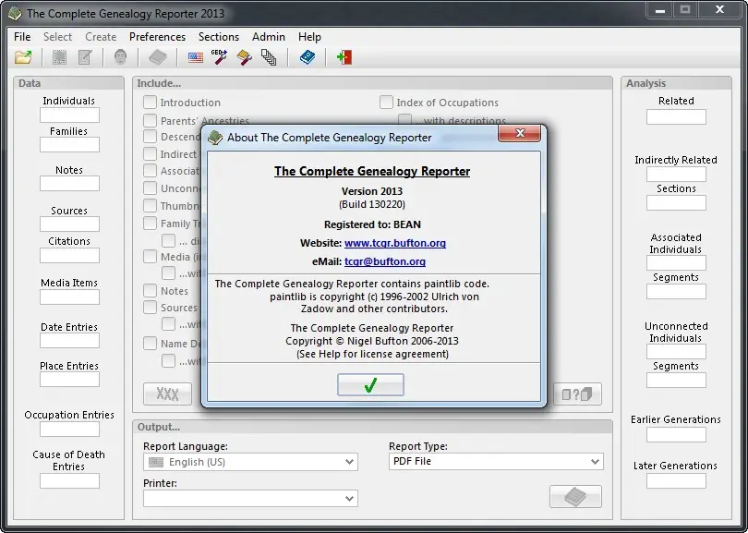This screenshot has width=748, height=533.
Task: Toggle the Notes checkbox in the Include panel
Action: (x=150, y=291)
